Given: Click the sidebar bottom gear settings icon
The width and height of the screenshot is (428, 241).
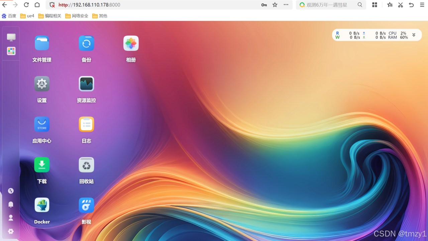Looking at the screenshot, I should coord(11,231).
